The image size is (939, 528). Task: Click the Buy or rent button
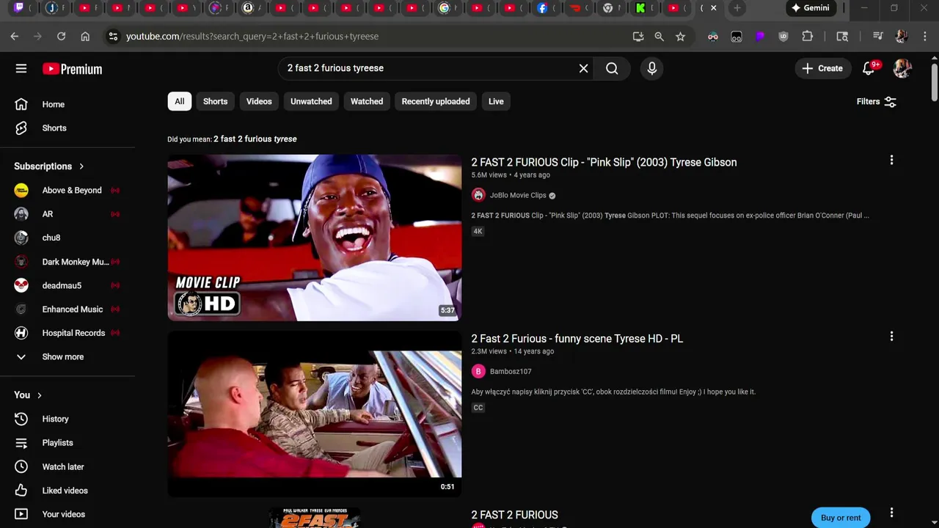[x=841, y=518]
